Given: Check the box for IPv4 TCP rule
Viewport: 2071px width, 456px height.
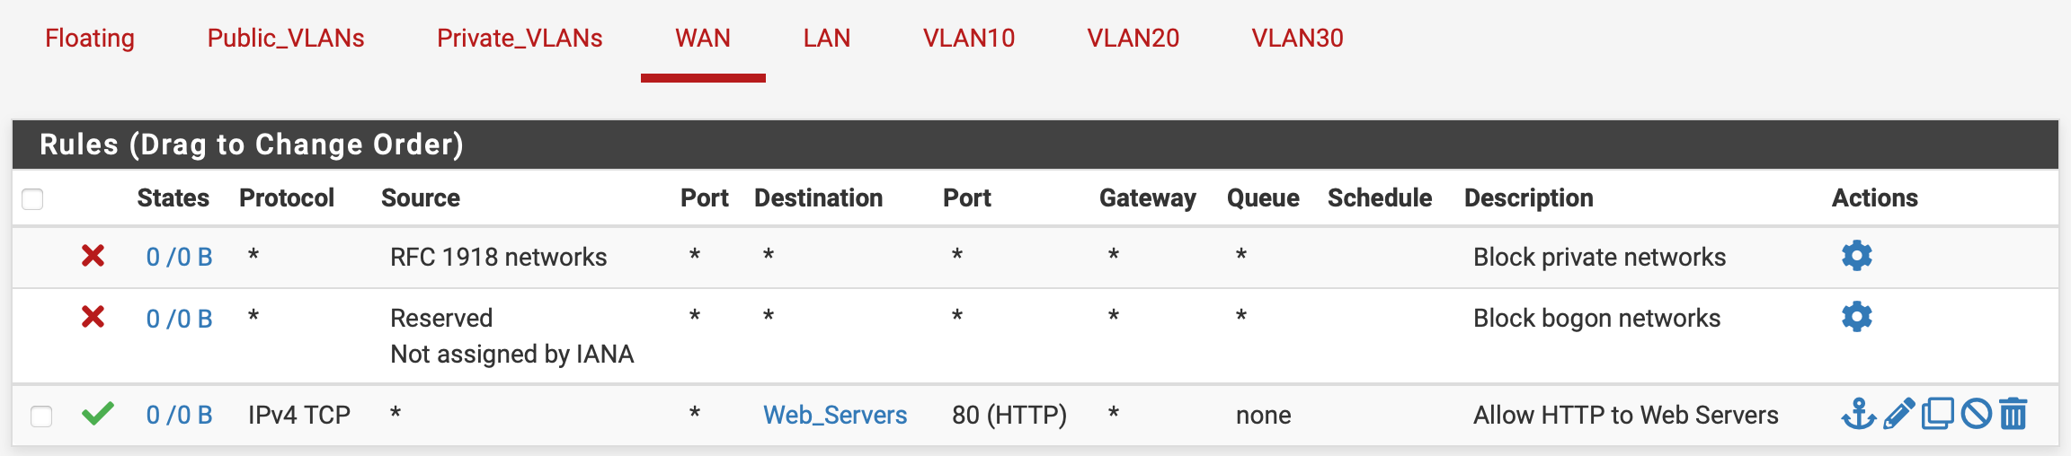Looking at the screenshot, I should click(41, 416).
